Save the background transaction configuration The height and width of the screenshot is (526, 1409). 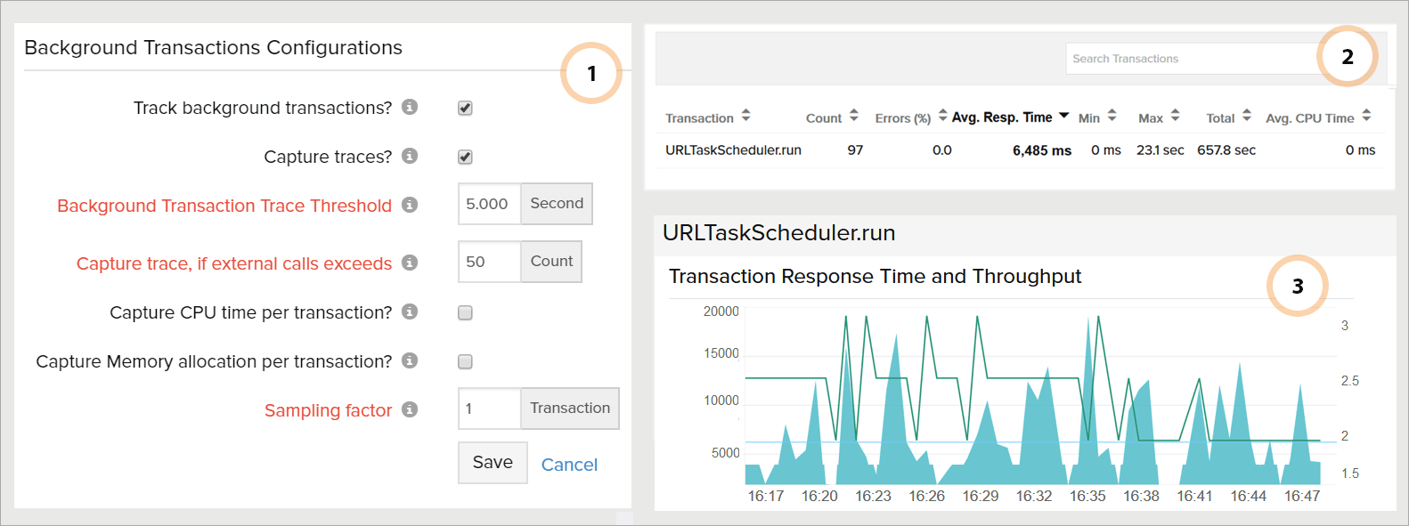(493, 463)
